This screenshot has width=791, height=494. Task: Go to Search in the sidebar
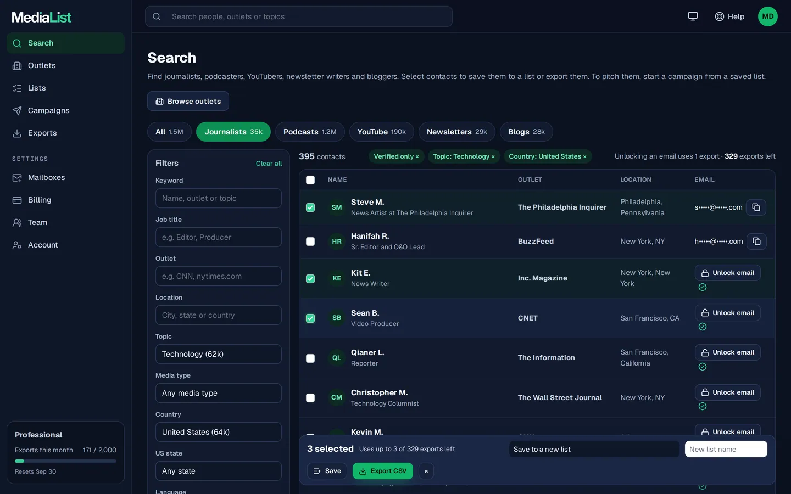(x=65, y=43)
